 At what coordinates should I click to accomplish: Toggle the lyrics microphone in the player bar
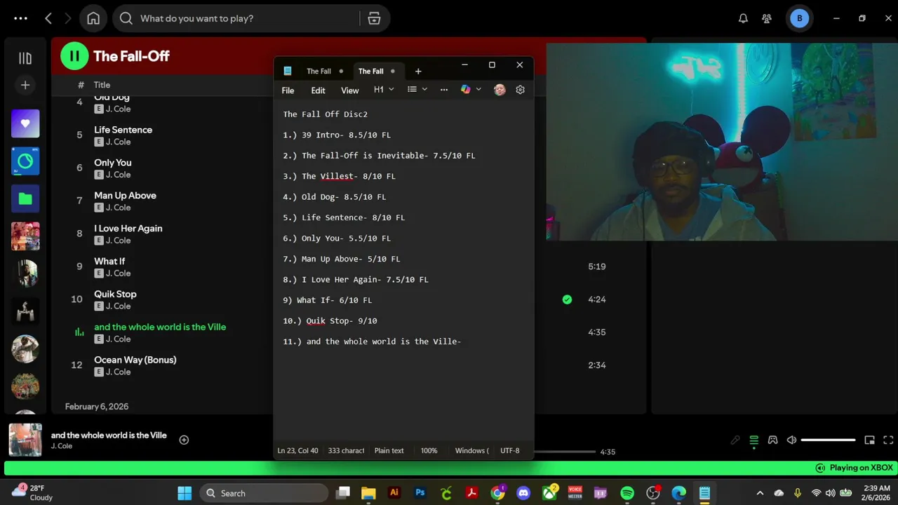(x=735, y=440)
